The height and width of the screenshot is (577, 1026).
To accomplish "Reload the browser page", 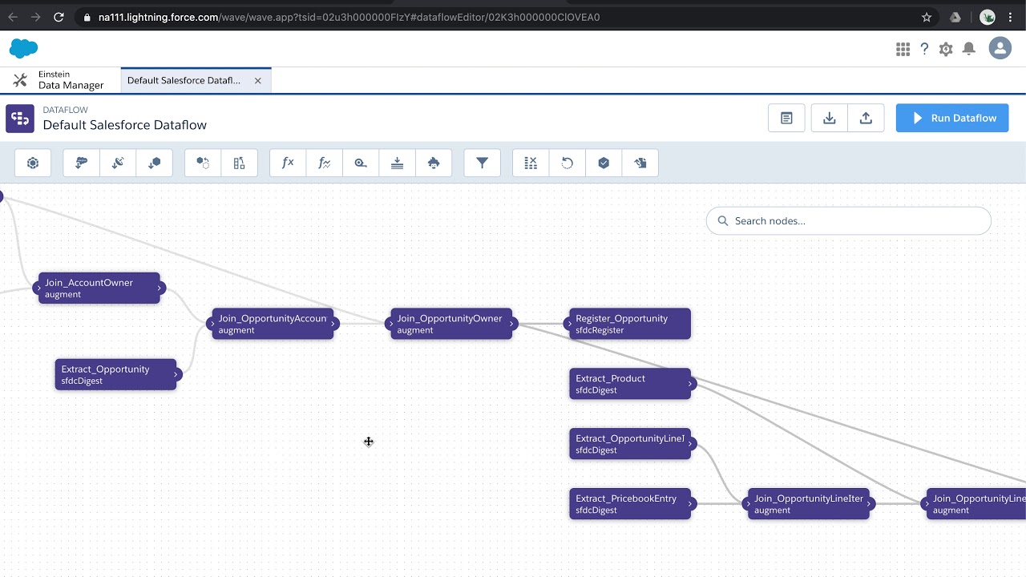I will click(59, 17).
